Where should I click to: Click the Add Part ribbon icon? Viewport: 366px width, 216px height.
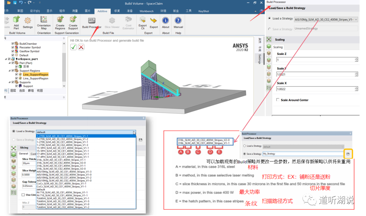pyautogui.click(x=16, y=23)
